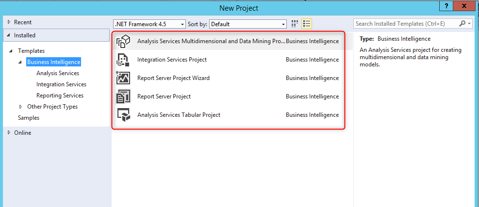Select Integration Services in the tree

point(62,84)
